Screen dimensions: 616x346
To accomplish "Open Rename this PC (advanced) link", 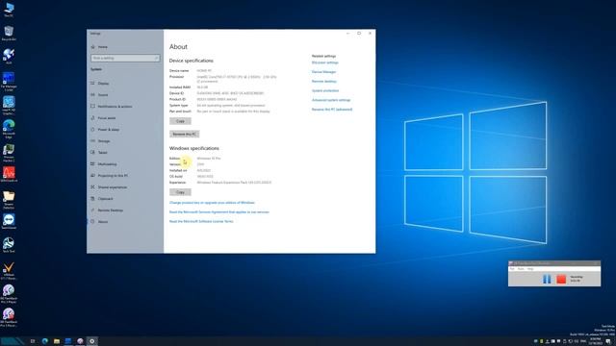I will click(332, 110).
